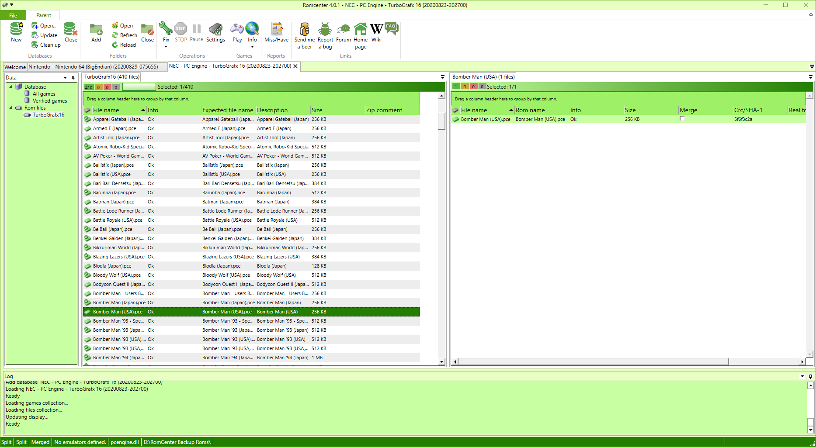Pin the Log panel

click(x=810, y=376)
